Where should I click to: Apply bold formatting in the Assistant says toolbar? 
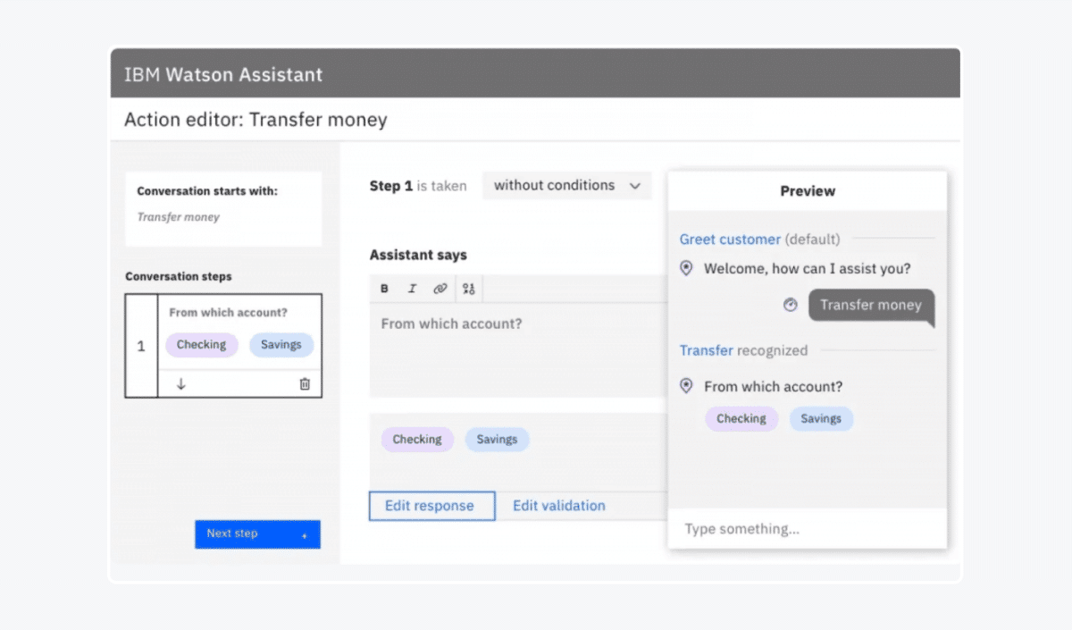[383, 288]
